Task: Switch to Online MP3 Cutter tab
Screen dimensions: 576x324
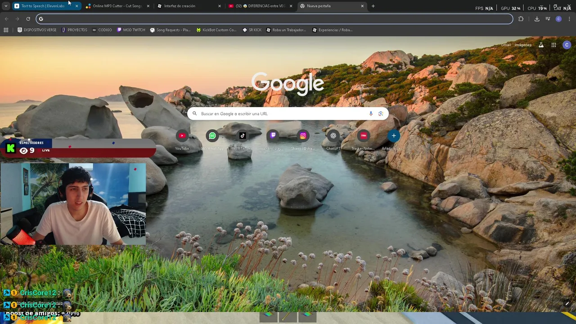Action: click(117, 6)
